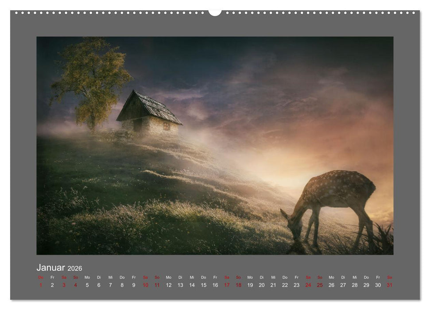Choose date 6 in the calendar strip
The image size is (430, 310).
click(99, 285)
